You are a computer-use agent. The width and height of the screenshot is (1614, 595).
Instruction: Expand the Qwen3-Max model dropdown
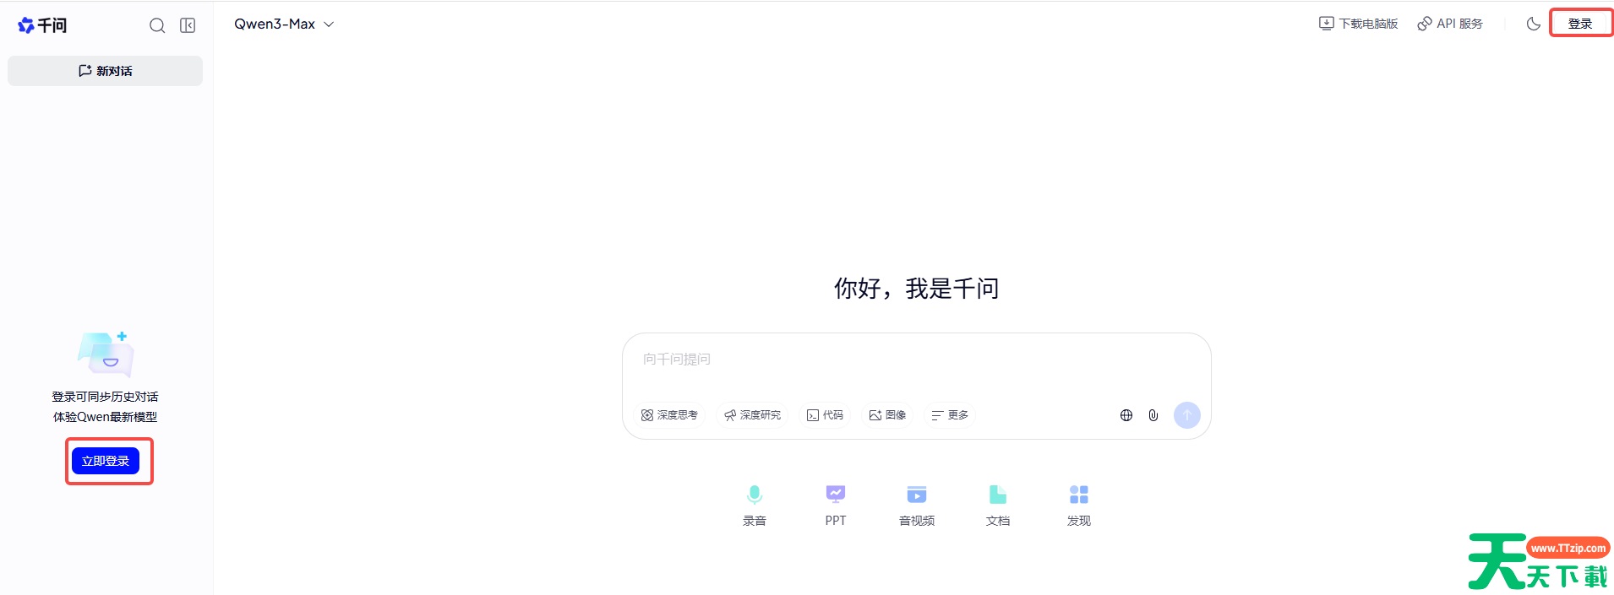[284, 24]
